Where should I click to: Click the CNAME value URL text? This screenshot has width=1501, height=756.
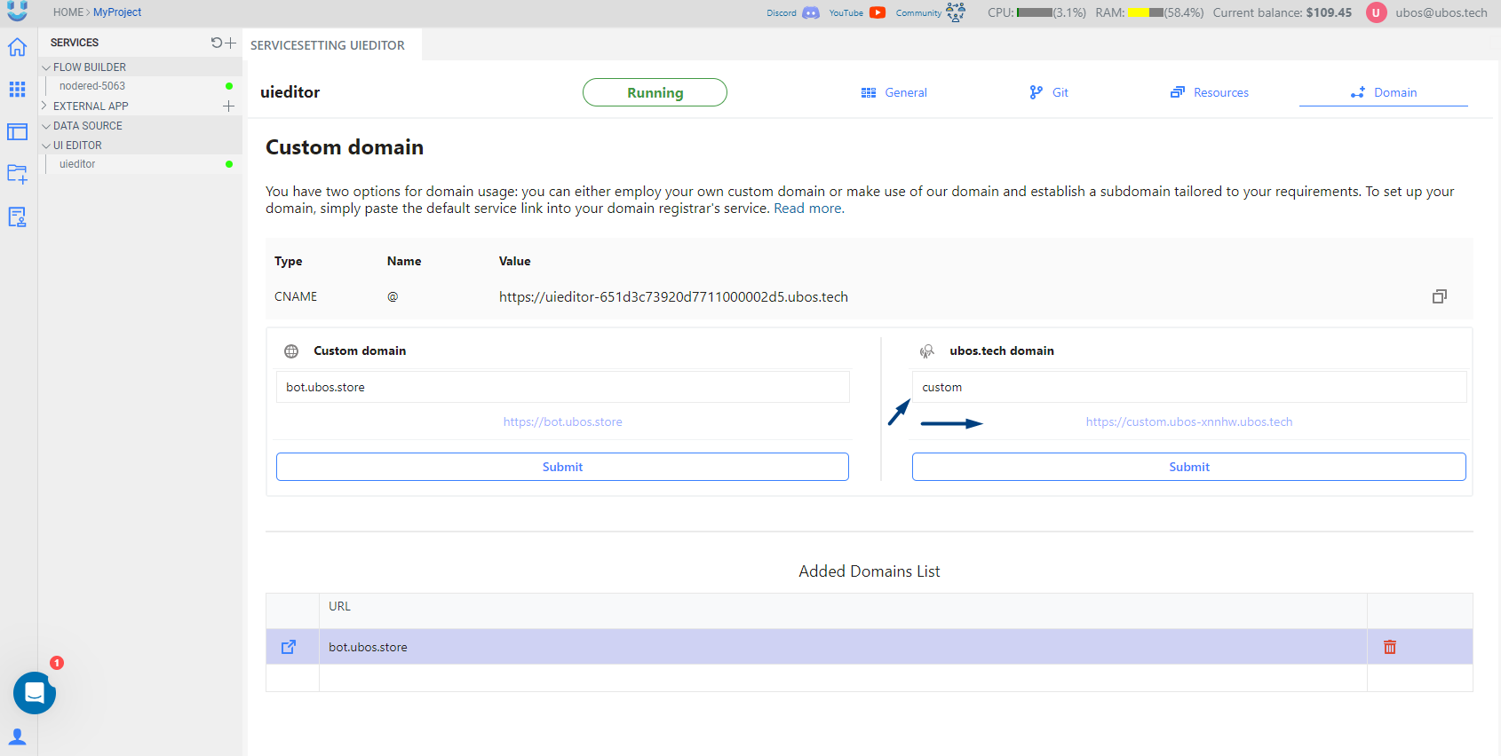tap(673, 297)
